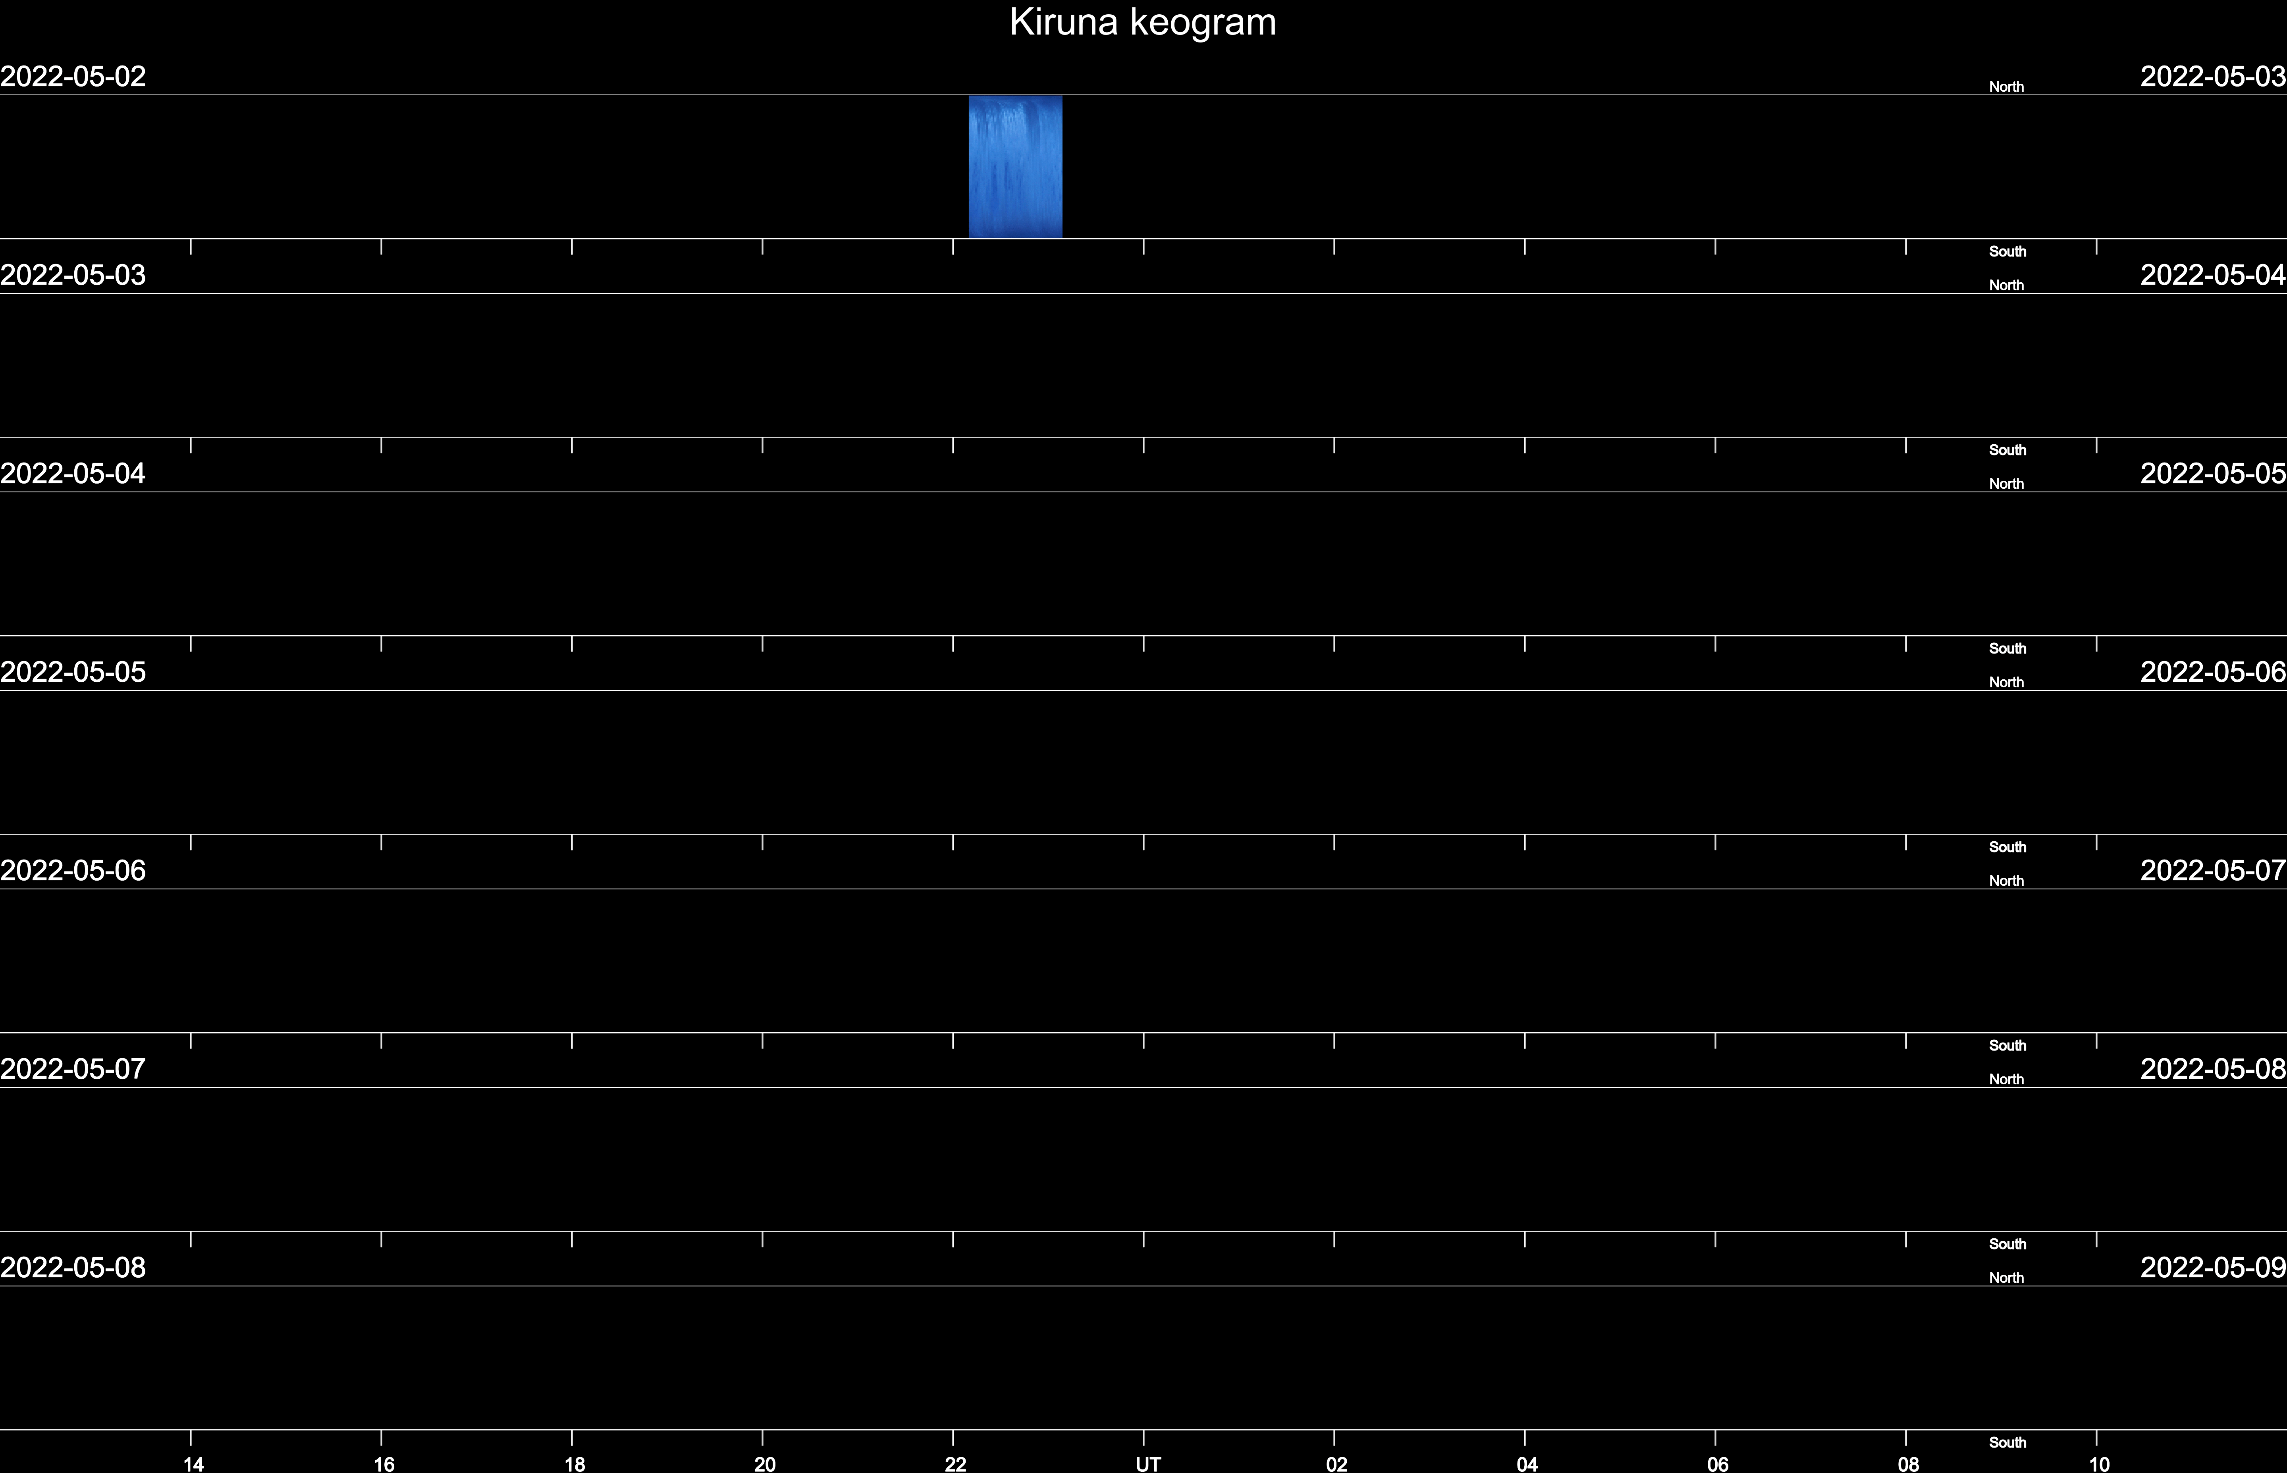Image resolution: width=2287 pixels, height=1473 pixels.
Task: Click North label of the 2022-05-04 row
Action: (2007, 484)
